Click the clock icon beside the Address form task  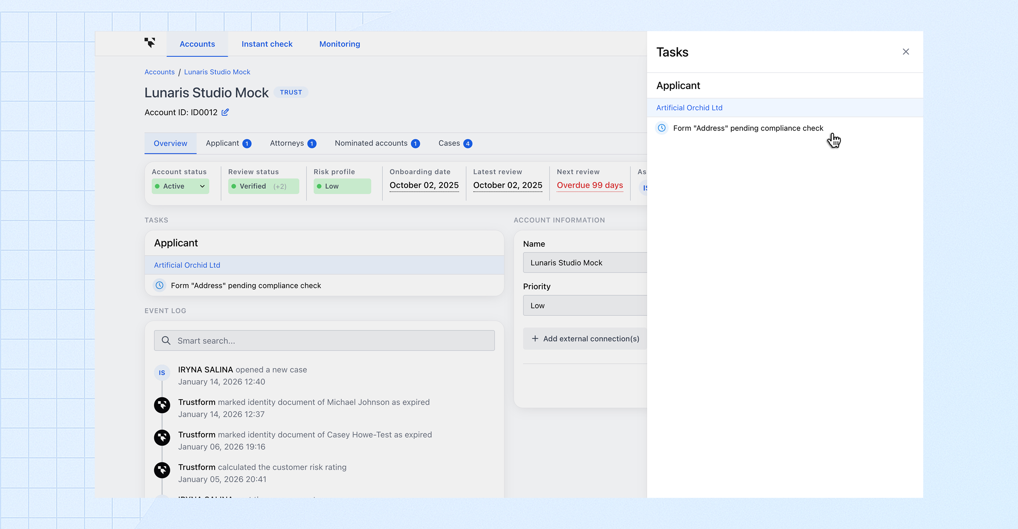tap(159, 285)
